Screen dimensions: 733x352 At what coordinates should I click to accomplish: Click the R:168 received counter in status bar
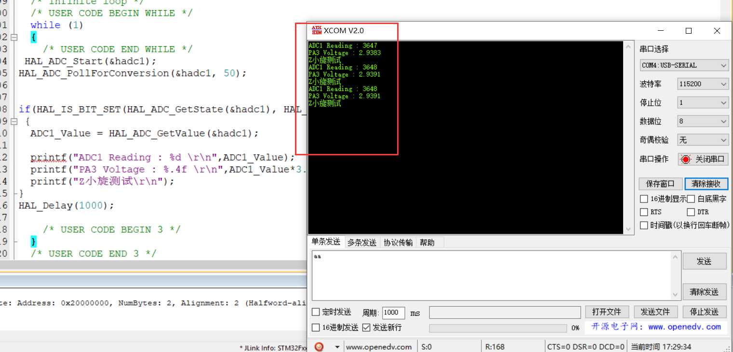click(x=494, y=347)
